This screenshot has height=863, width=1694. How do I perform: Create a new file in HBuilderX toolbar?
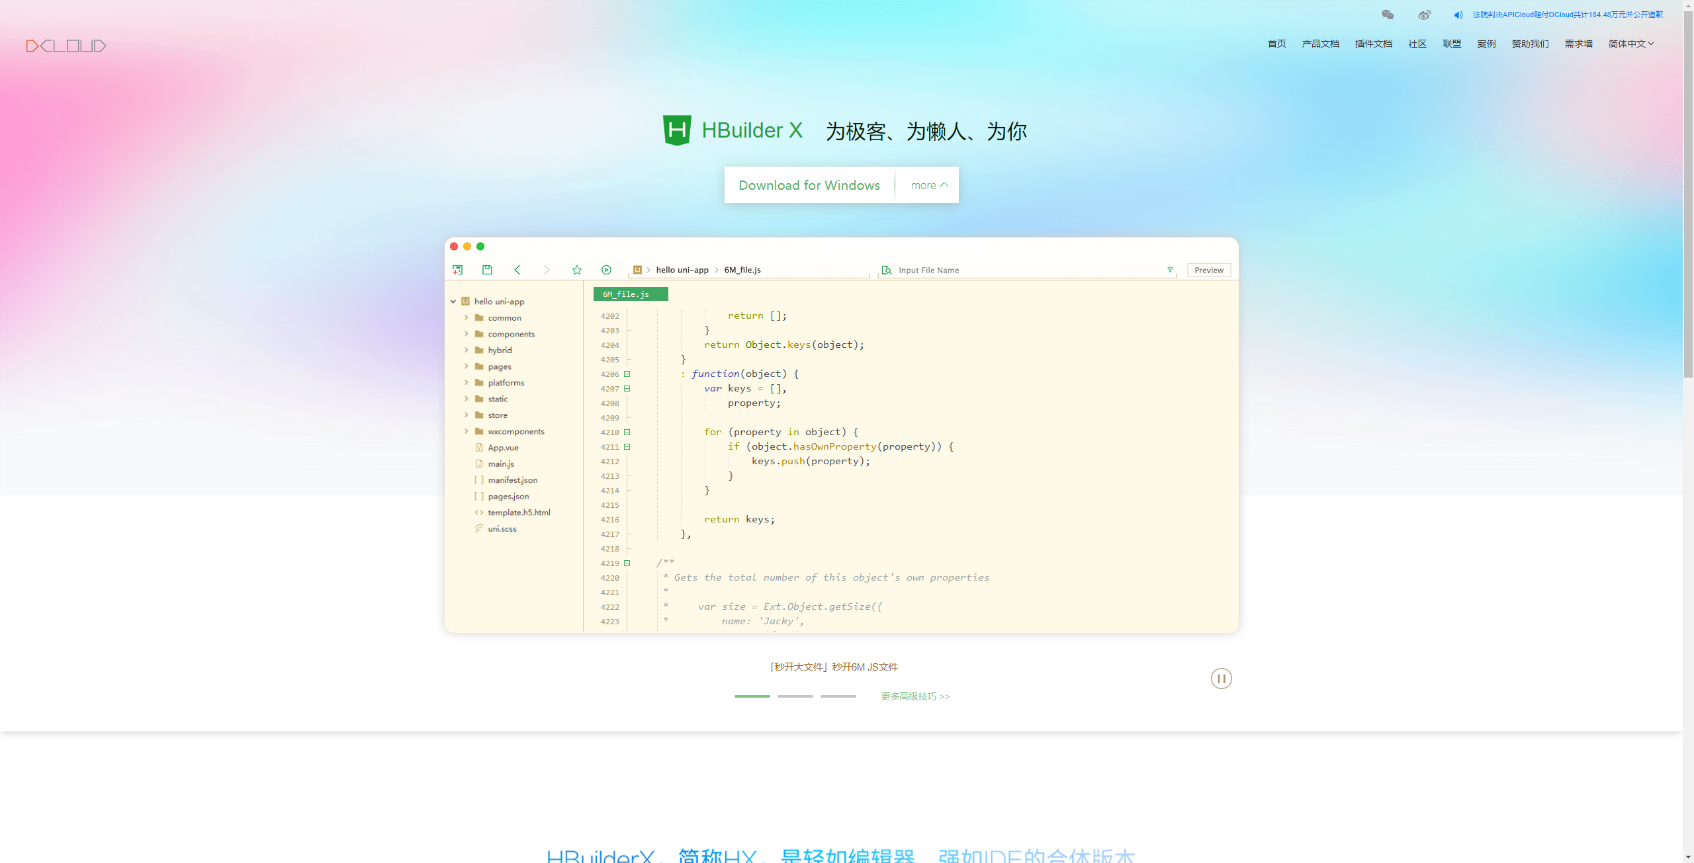tap(457, 270)
